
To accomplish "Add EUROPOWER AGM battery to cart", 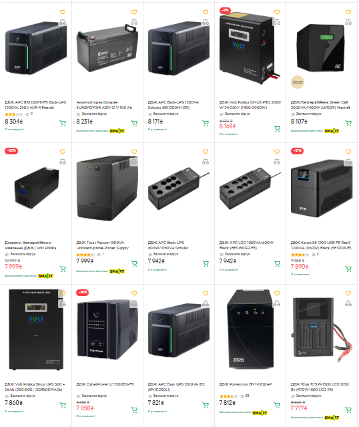I will (134, 124).
